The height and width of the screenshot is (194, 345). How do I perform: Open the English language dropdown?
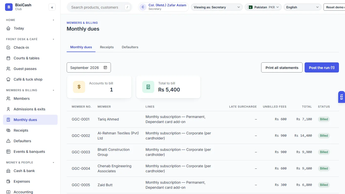tap(302, 7)
